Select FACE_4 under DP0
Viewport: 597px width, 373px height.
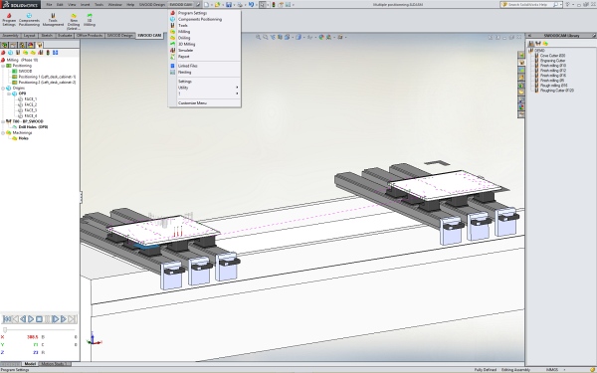click(31, 115)
